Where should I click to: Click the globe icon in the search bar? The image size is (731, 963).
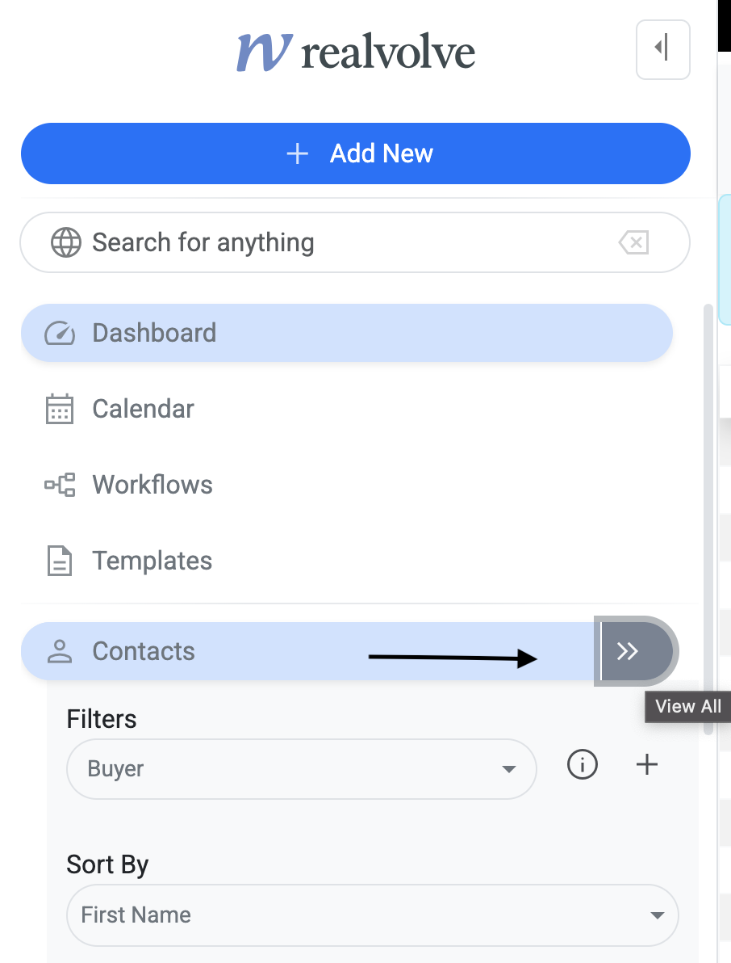click(x=65, y=242)
